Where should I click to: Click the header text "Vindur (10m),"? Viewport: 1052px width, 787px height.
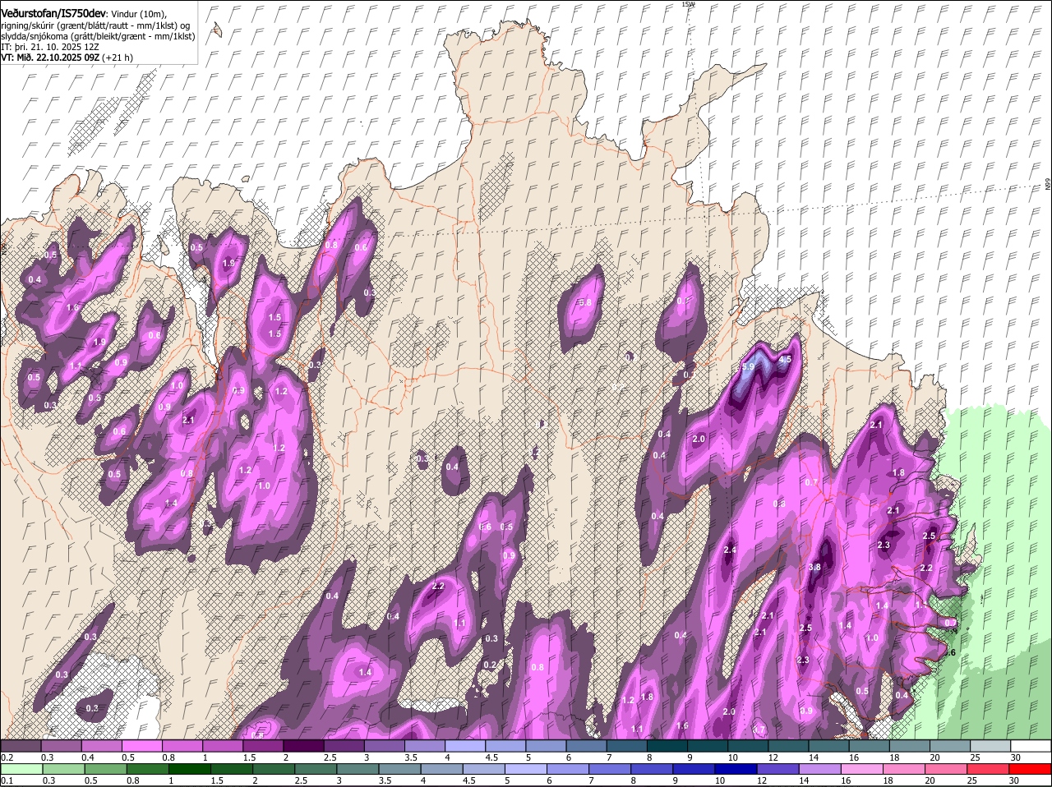(138, 13)
